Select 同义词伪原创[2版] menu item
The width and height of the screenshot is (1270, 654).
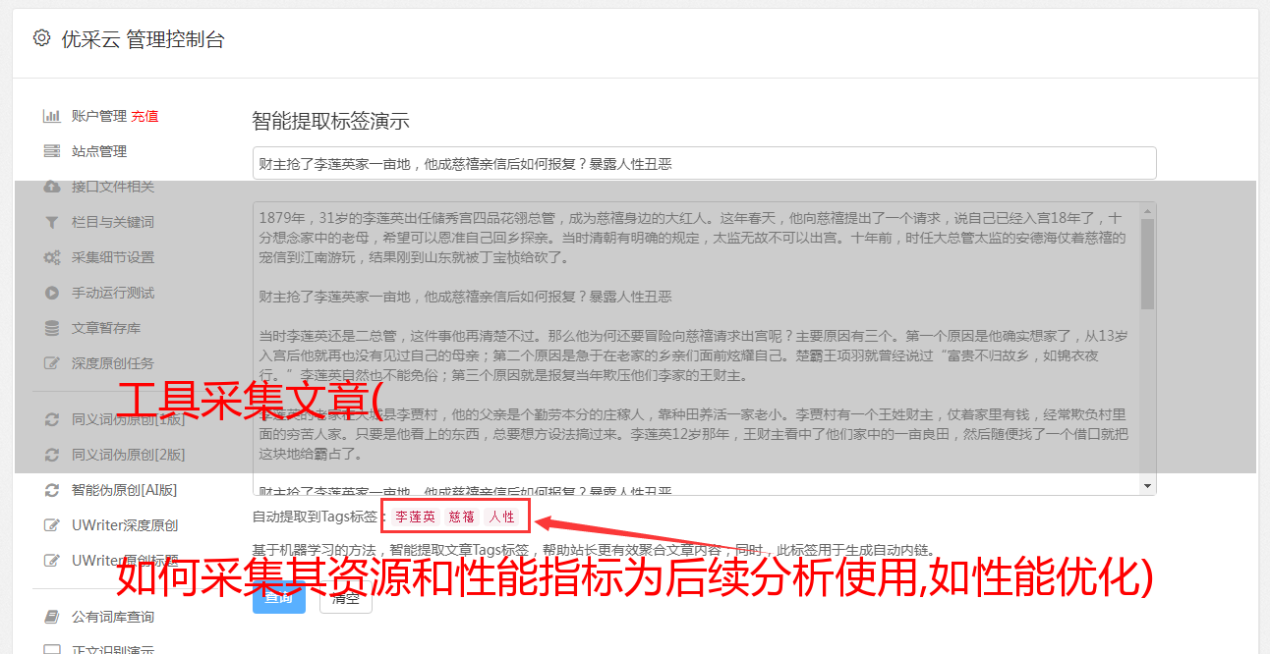(x=128, y=455)
